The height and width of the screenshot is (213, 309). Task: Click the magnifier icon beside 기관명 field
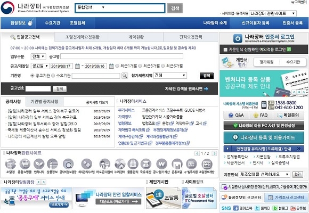point(125,76)
